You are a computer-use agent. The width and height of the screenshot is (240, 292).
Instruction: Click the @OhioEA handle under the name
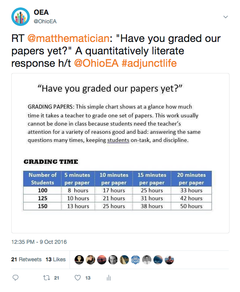(45, 21)
